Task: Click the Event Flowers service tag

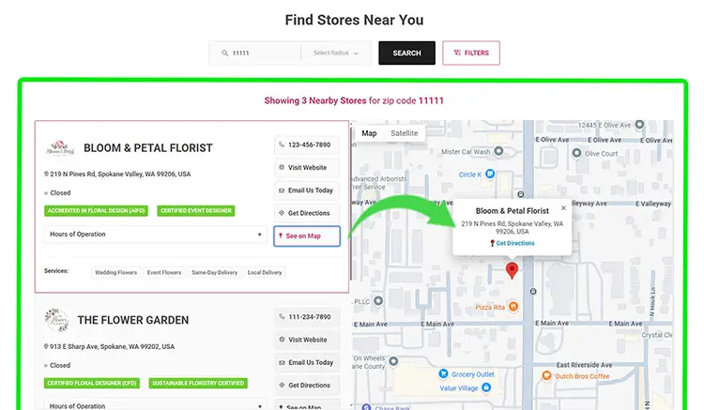Action: click(x=164, y=272)
